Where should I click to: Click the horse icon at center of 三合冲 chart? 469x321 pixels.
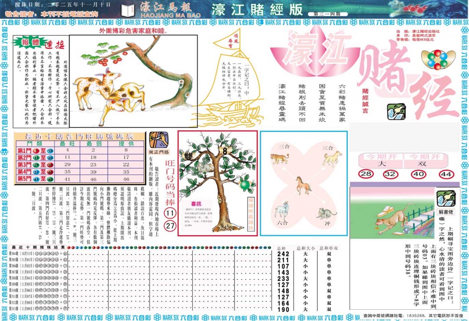coord(303,186)
